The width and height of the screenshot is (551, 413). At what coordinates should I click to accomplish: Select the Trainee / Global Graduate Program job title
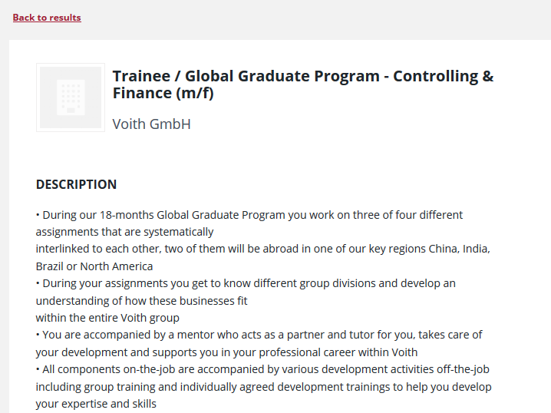pos(303,84)
